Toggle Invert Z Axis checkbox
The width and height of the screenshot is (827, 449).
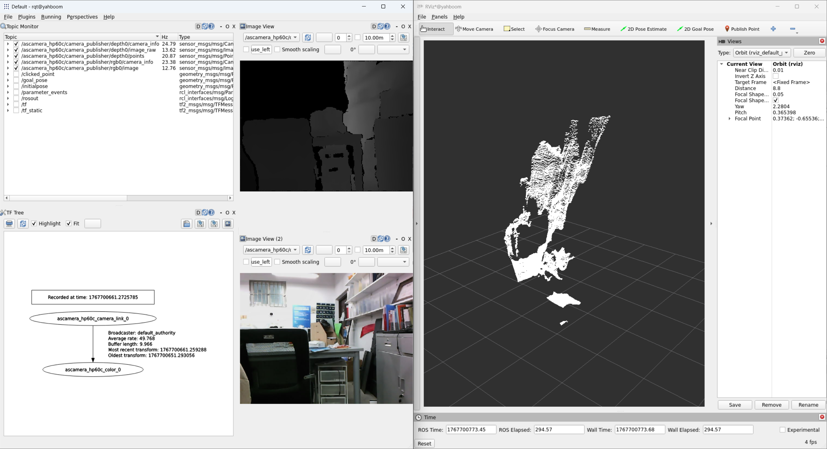click(x=775, y=76)
